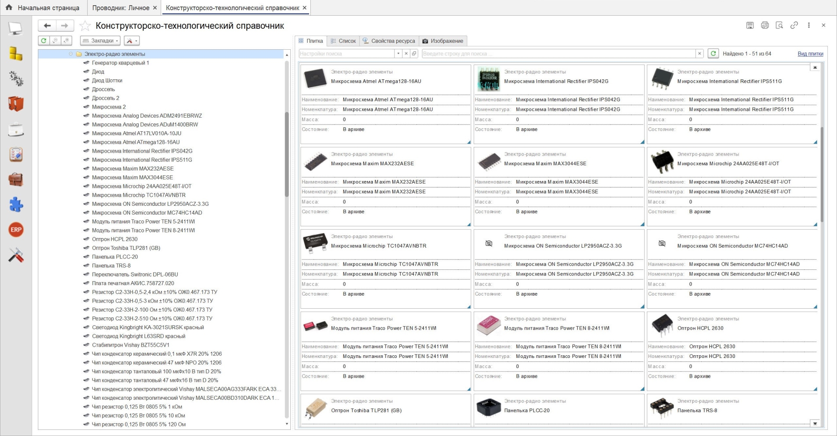Image resolution: width=837 pixels, height=436 pixels.
Task: Expand the TEN 5-2411WI tile corner triangle
Action: point(469,389)
